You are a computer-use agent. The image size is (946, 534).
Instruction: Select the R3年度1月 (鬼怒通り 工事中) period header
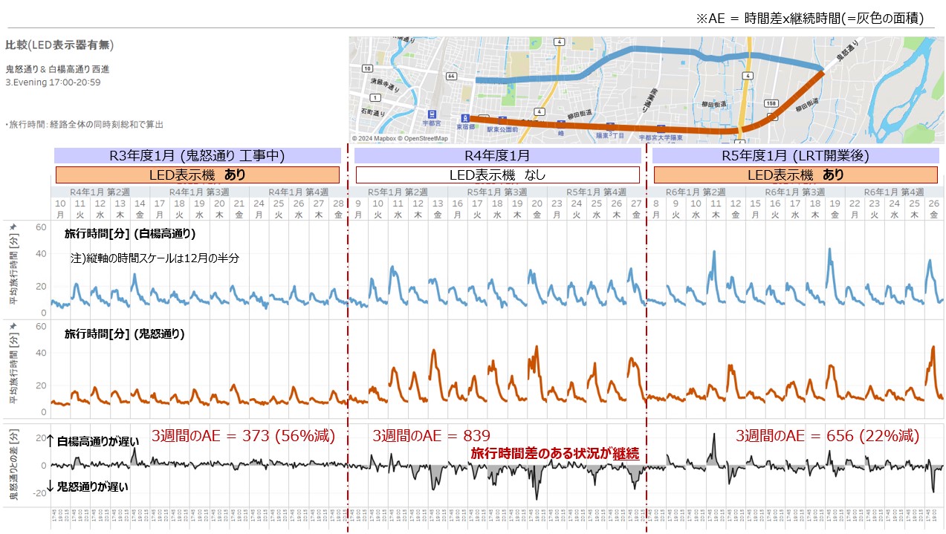(x=196, y=156)
